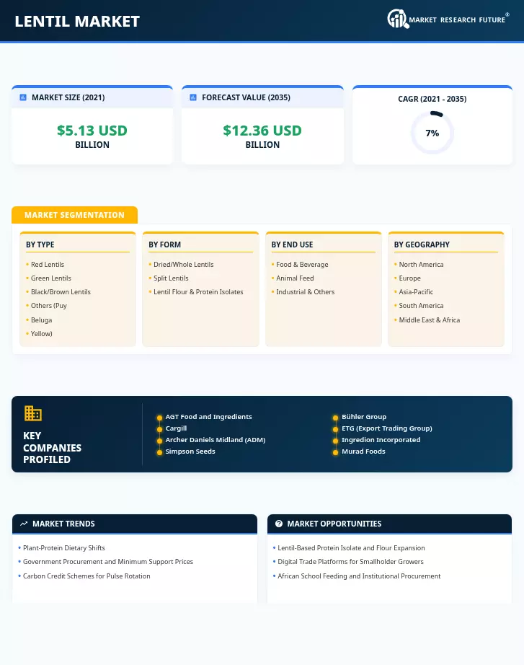Click the MARKET TRENDS header
The image size is (524, 665).
(x=63, y=524)
